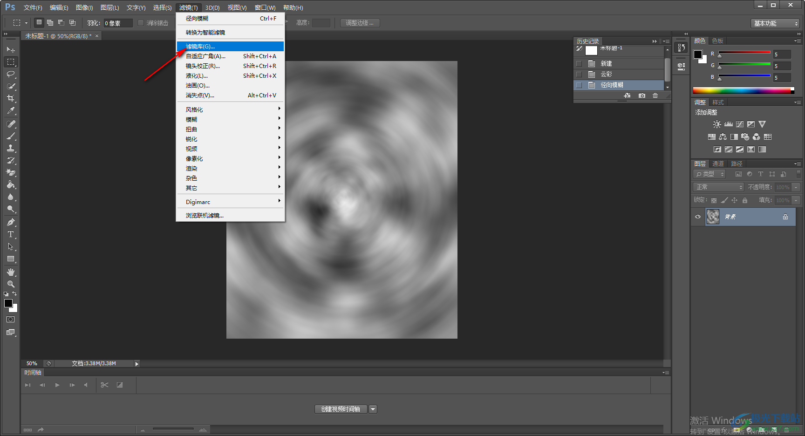Choose 浏览联机滤镜... entry
The width and height of the screenshot is (805, 436).
231,215
